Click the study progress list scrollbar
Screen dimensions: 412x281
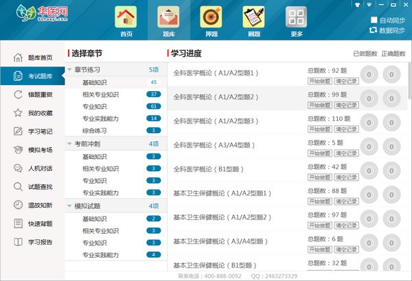(409, 81)
